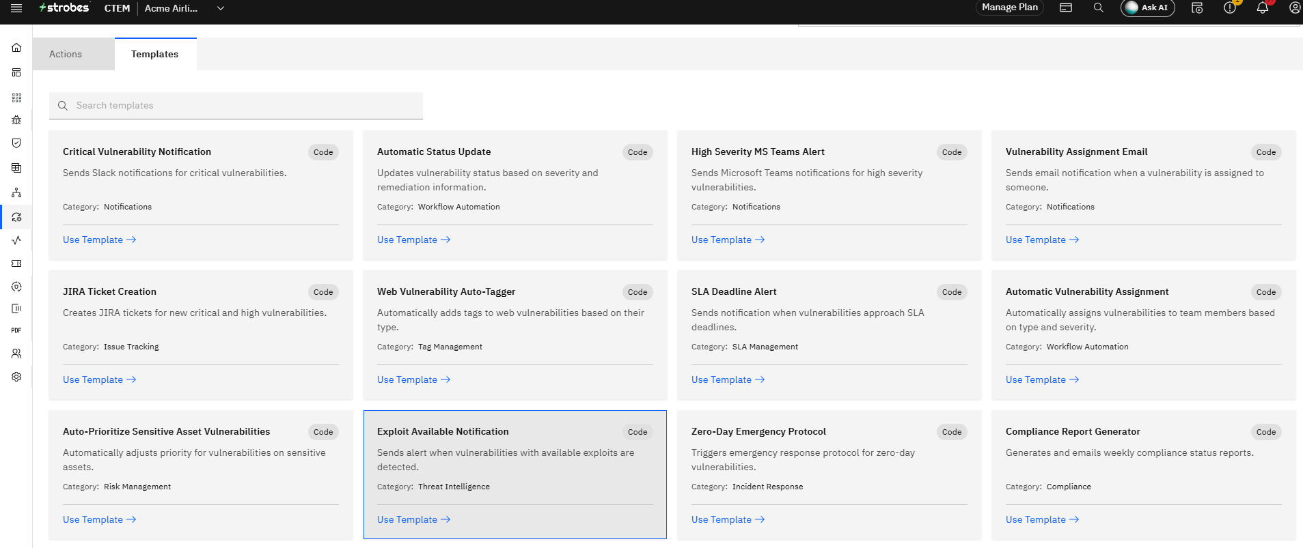This screenshot has height=548, width=1303.
Task: Click the search magnifier in top bar
Action: [x=1099, y=8]
